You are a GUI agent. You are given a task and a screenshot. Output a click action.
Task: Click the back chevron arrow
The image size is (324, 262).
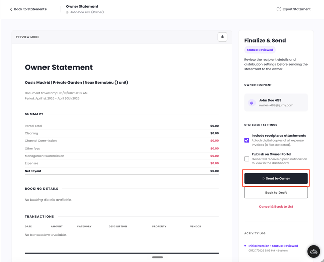(11, 9)
